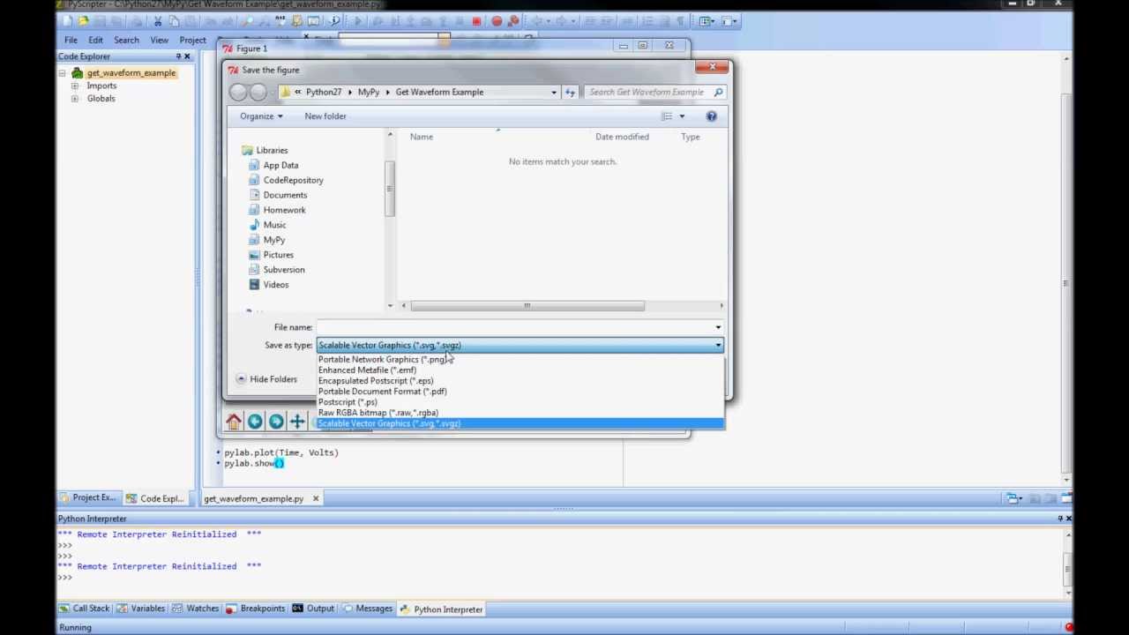The height and width of the screenshot is (635, 1129).
Task: Open the Videos library
Action: pyautogui.click(x=275, y=285)
